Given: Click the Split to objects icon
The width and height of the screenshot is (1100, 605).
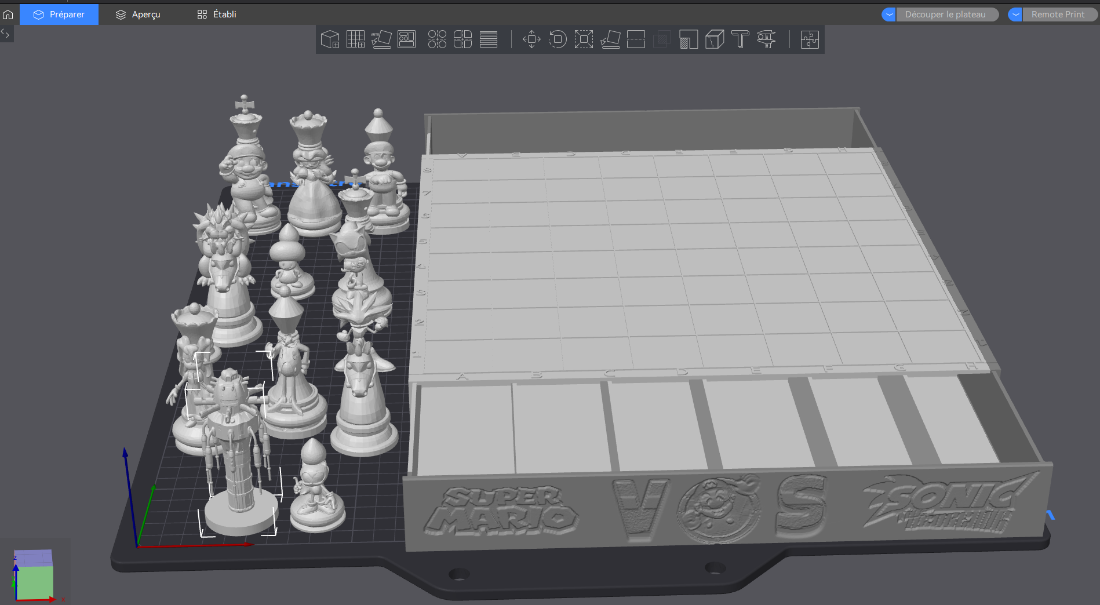Looking at the screenshot, I should (x=437, y=39).
